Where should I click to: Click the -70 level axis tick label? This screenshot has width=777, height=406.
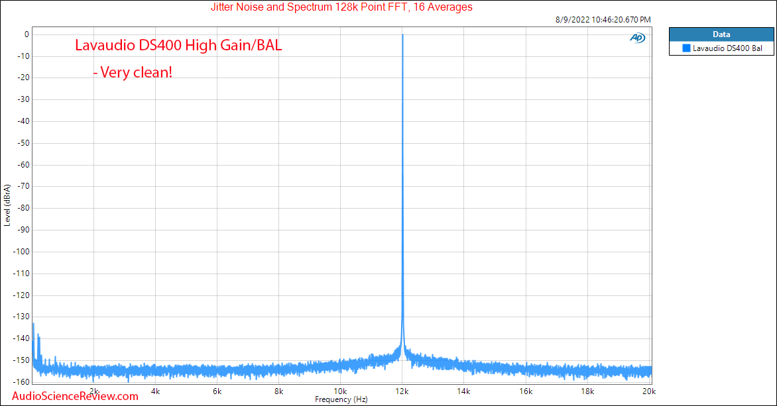coord(23,186)
